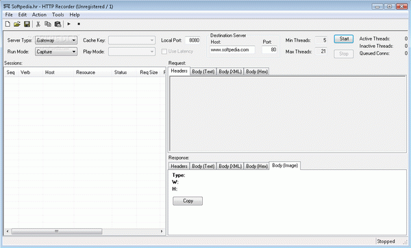Click the Destination Host field
411x248 pixels.
coord(232,49)
